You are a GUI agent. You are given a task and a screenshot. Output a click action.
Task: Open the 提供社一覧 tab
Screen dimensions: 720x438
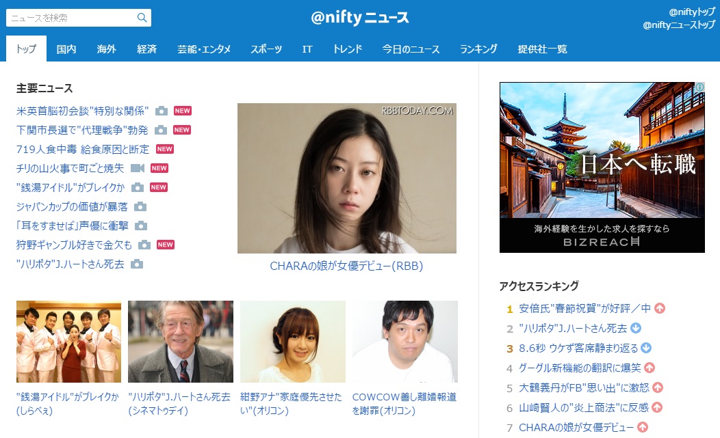tap(542, 49)
